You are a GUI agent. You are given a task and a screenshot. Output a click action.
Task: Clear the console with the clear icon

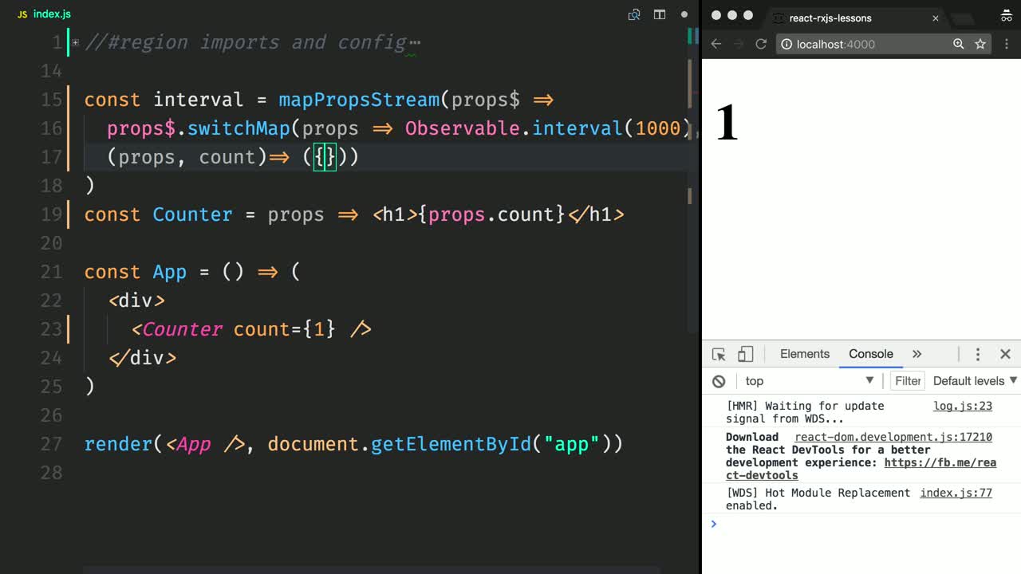click(719, 381)
